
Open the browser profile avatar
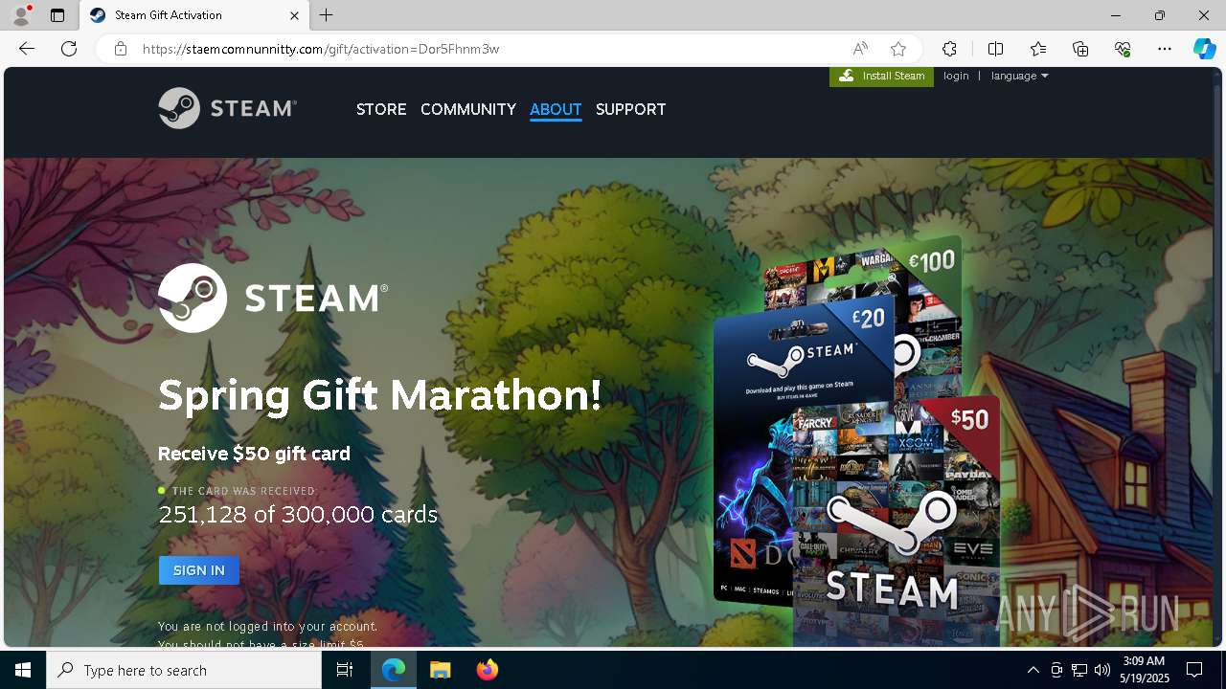pos(21,15)
